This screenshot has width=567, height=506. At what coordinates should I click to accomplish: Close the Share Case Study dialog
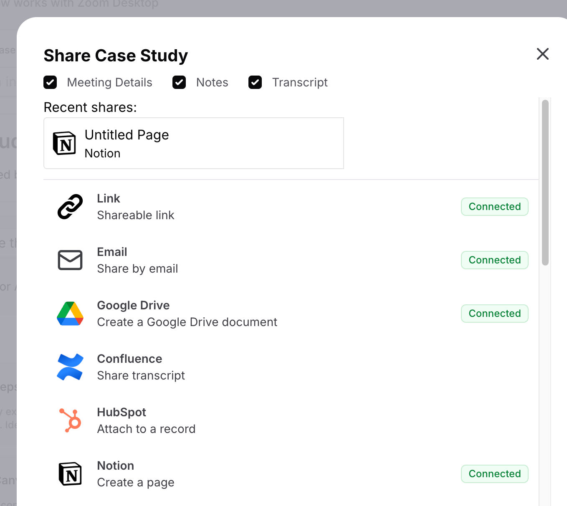542,54
